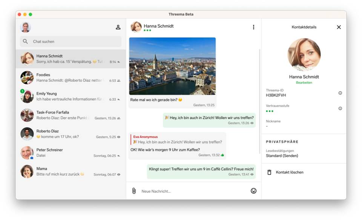Click the work badge on Peter Schreiner avatar
This screenshot has width=362, height=220.
(x=32, y=158)
